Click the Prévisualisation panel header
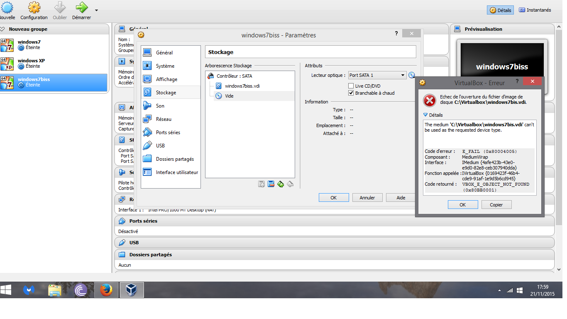Image resolution: width=567 pixels, height=319 pixels. (502, 29)
